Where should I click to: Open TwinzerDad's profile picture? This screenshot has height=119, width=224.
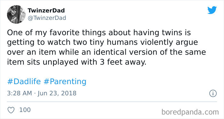click(x=16, y=14)
